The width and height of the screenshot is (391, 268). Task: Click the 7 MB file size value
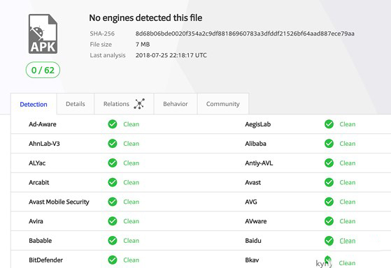(143, 44)
